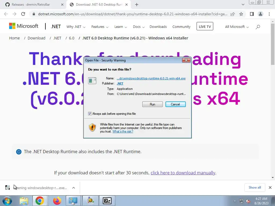Open Chrome profile avatar

[260, 14]
